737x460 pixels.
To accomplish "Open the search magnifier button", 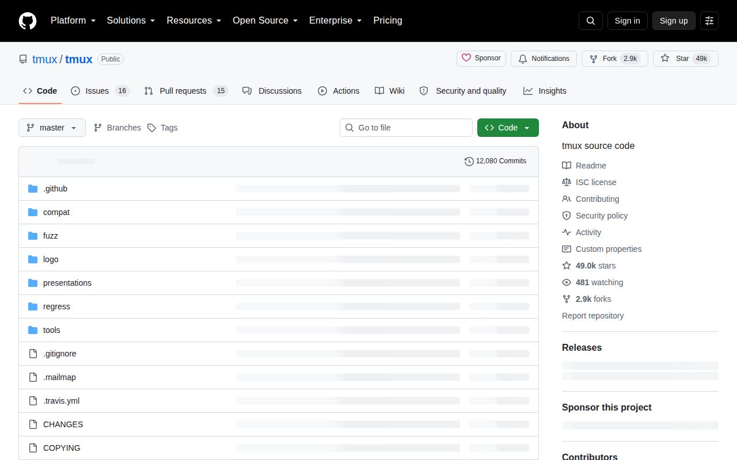I will point(591,21).
